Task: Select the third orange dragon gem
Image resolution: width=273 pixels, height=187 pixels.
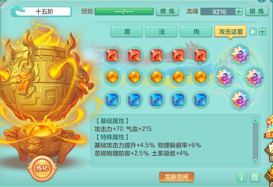Action: click(156, 77)
